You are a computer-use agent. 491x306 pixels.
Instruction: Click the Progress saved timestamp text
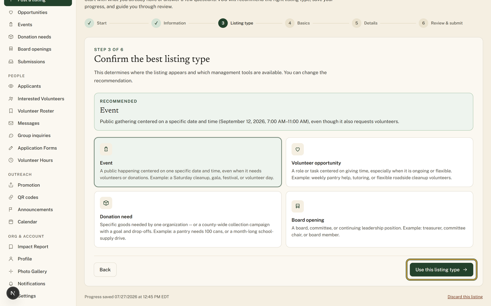click(x=127, y=297)
